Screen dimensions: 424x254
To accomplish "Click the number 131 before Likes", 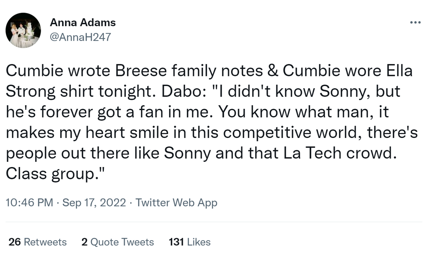I will pos(176,242).
